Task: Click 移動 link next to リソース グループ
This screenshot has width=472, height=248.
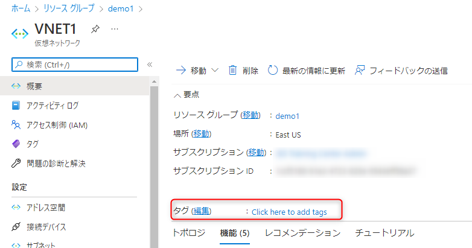Action: (250, 115)
